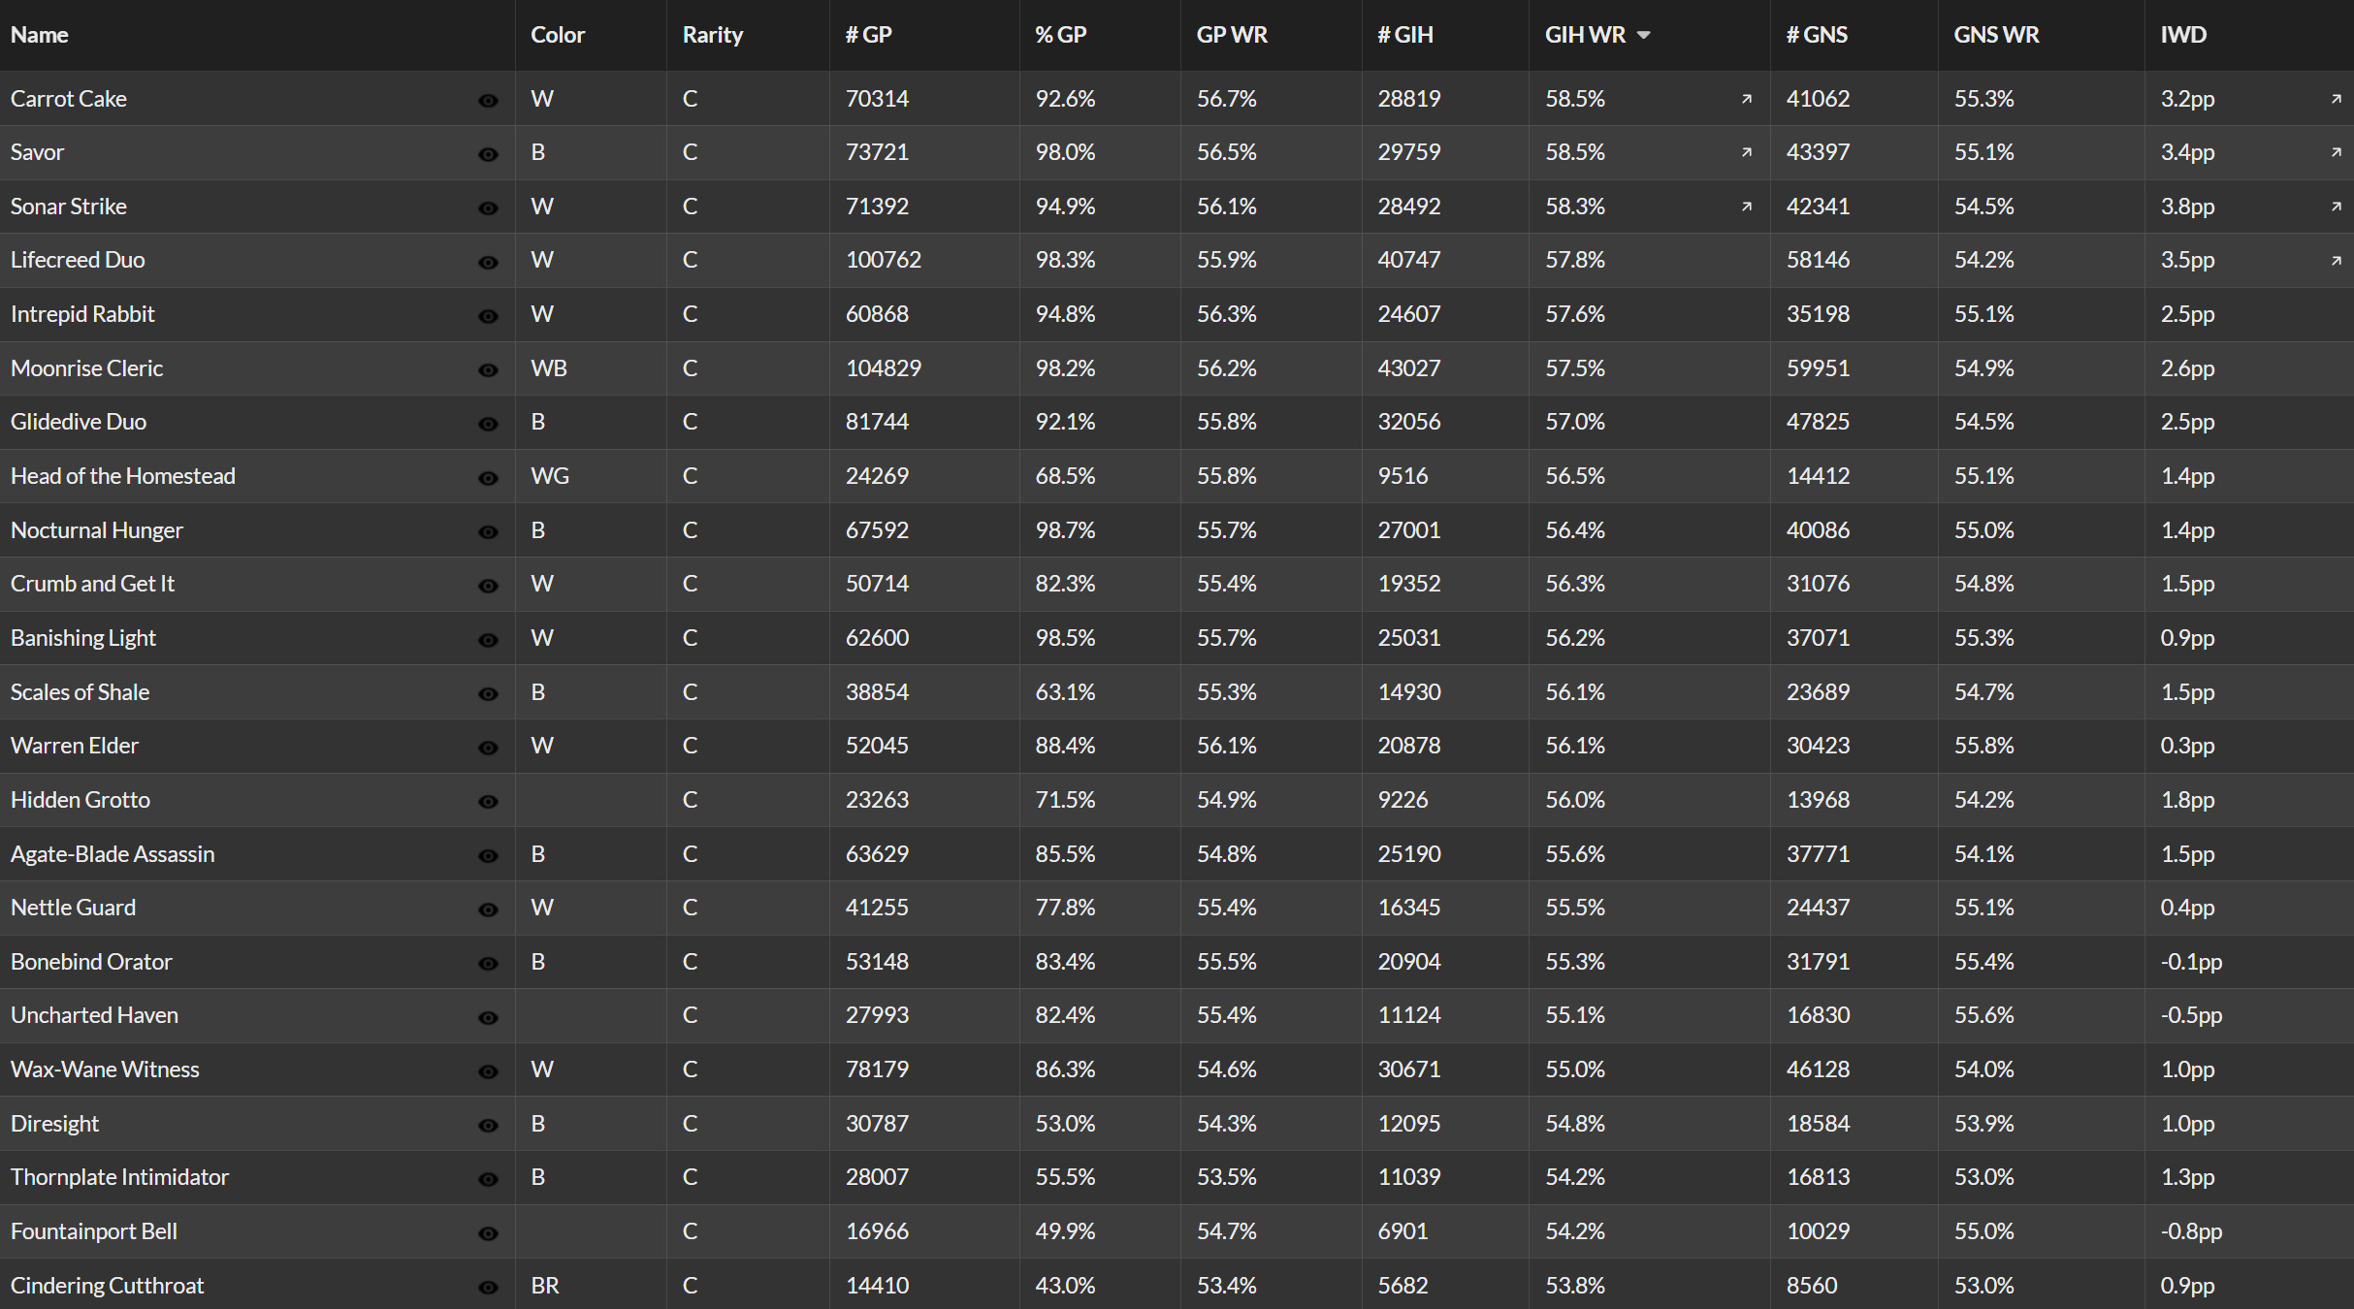Open the arrow icon in Savor's GIH WR cell
This screenshot has width=2354, height=1309.
click(x=1747, y=152)
